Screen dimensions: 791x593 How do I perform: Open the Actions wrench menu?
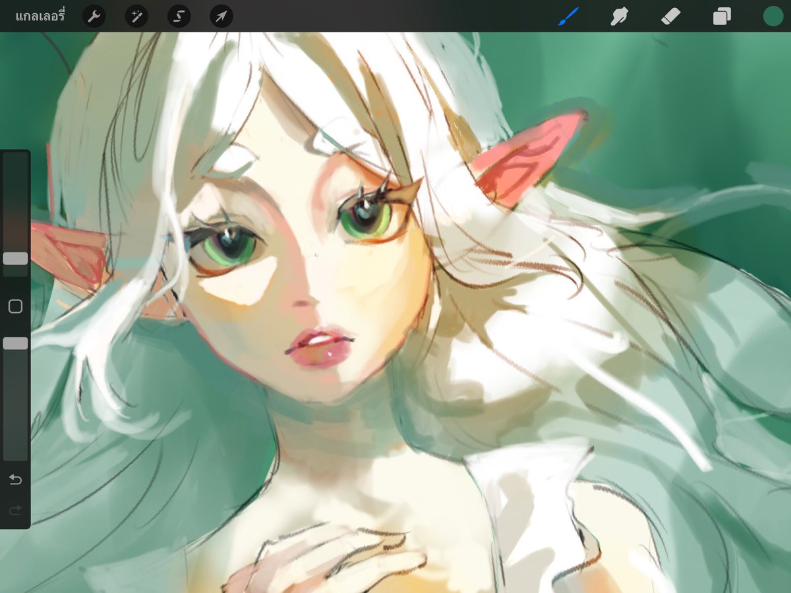pos(94,16)
